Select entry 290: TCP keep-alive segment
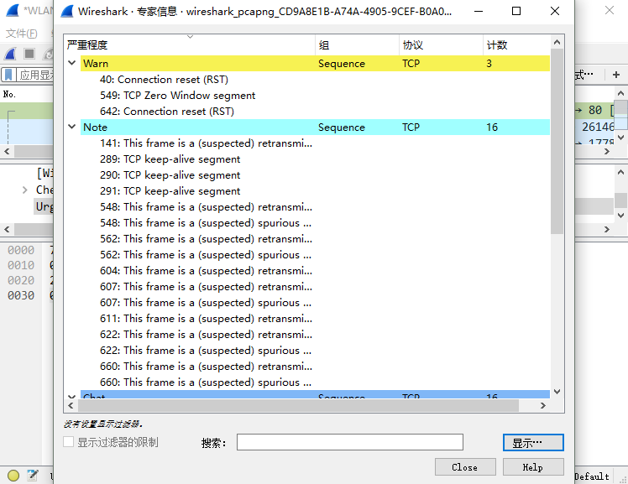The width and height of the screenshot is (628, 484). point(170,175)
